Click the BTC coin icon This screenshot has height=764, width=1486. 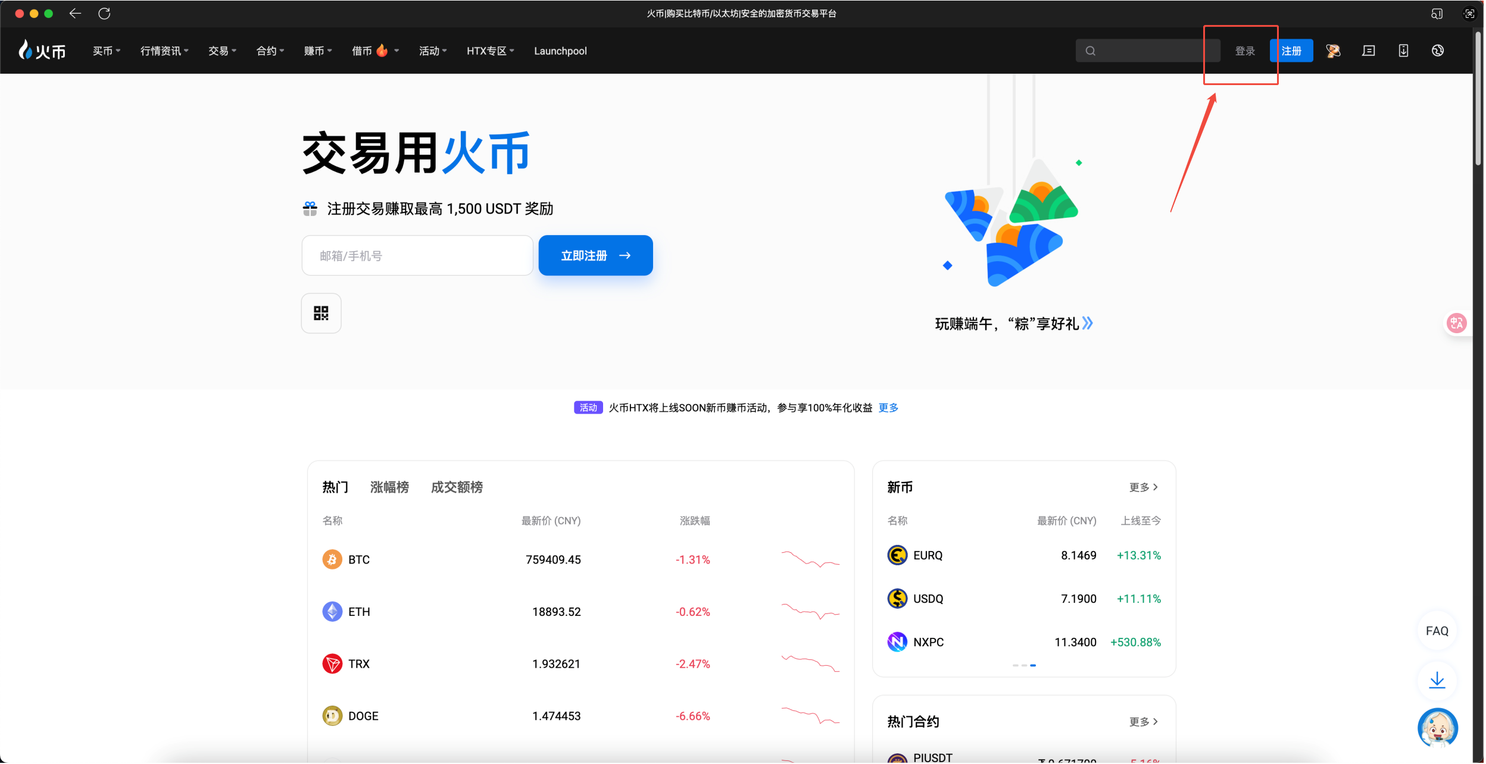click(x=332, y=559)
